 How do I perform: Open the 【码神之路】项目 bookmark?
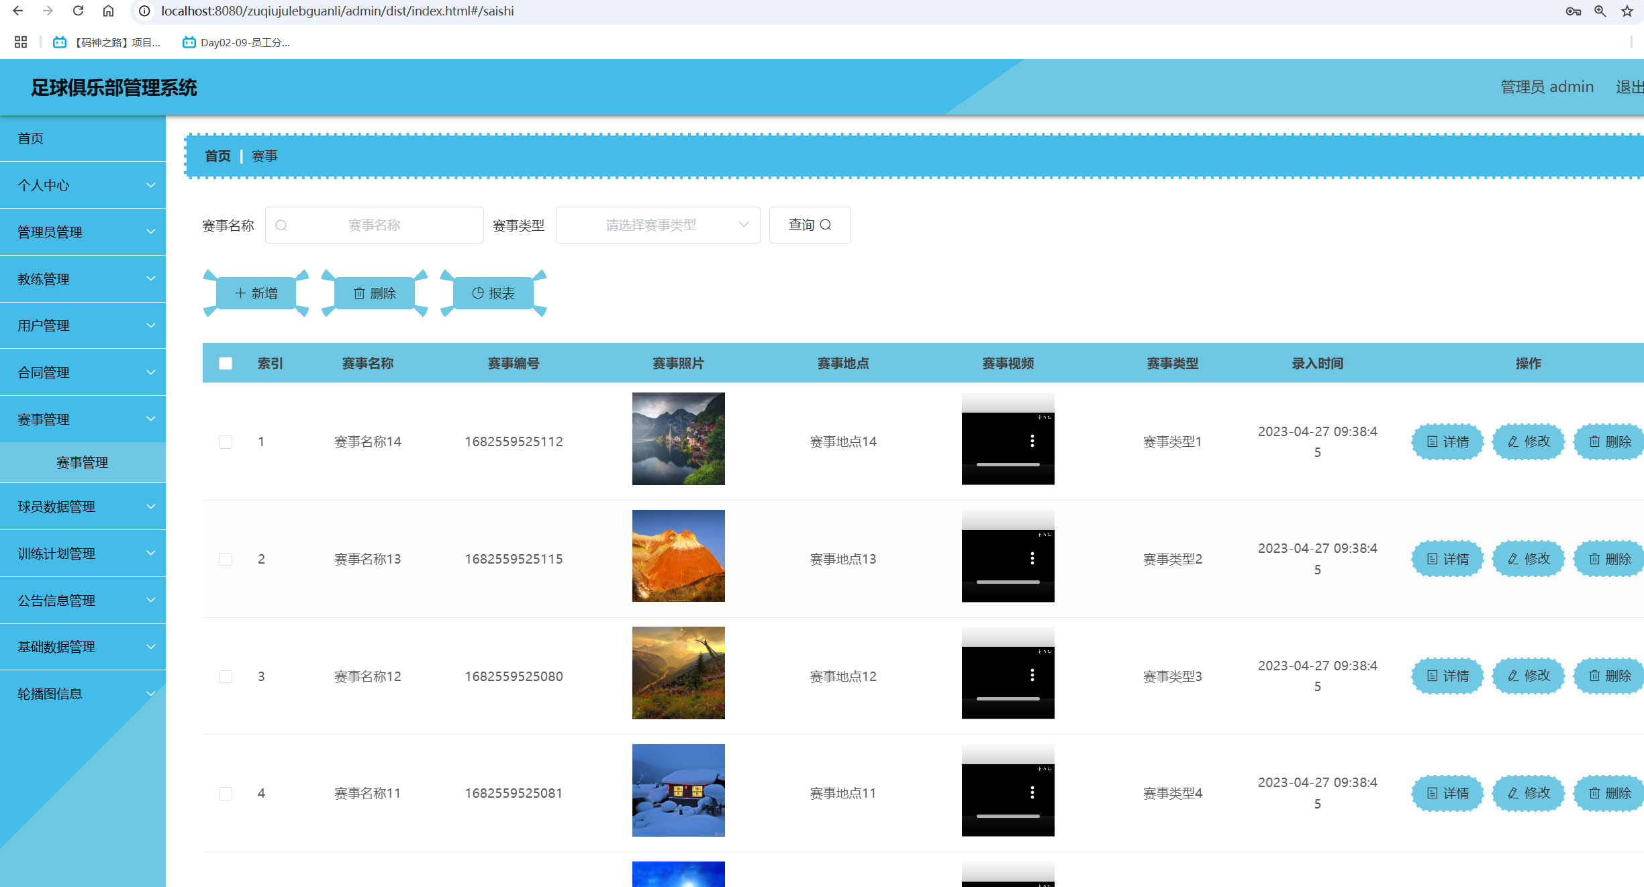[x=107, y=42]
